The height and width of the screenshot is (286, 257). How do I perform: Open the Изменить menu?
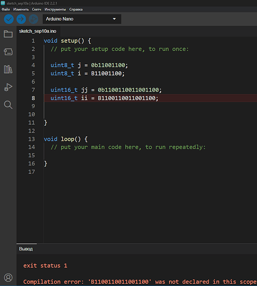click(x=21, y=9)
